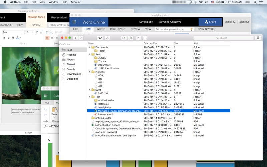
Task: Click the font color A button in PowerPoint
Action: (x=18, y=38)
